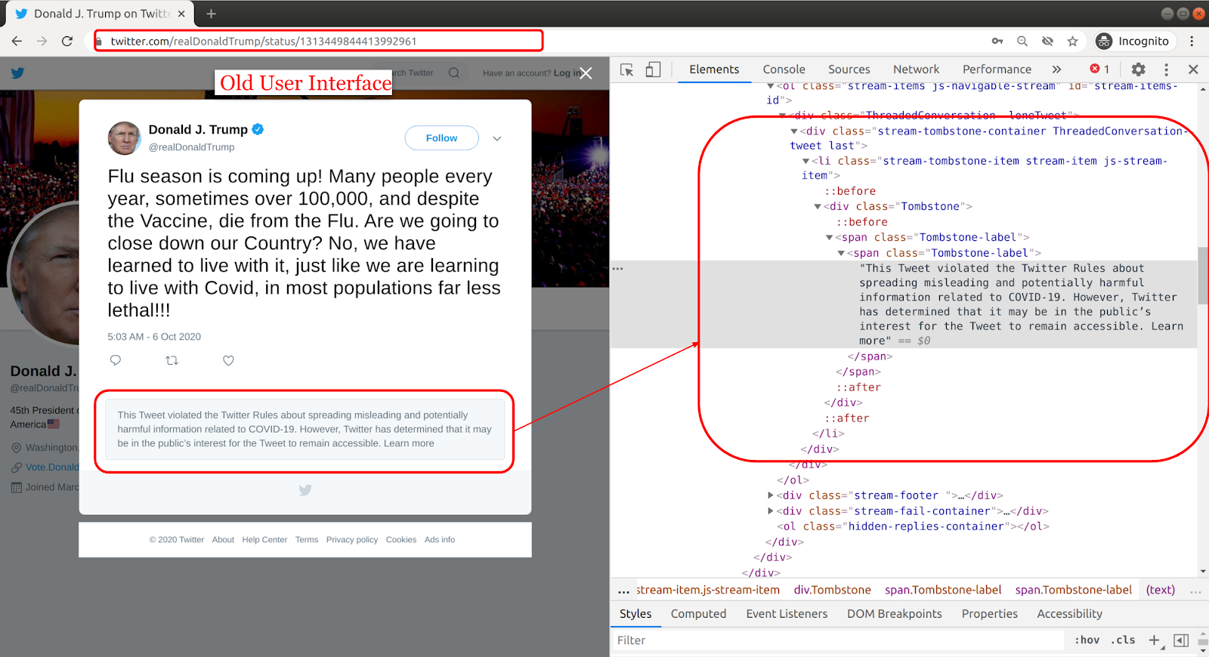Switch to the Elements tab
Image resolution: width=1209 pixels, height=657 pixels.
714,69
